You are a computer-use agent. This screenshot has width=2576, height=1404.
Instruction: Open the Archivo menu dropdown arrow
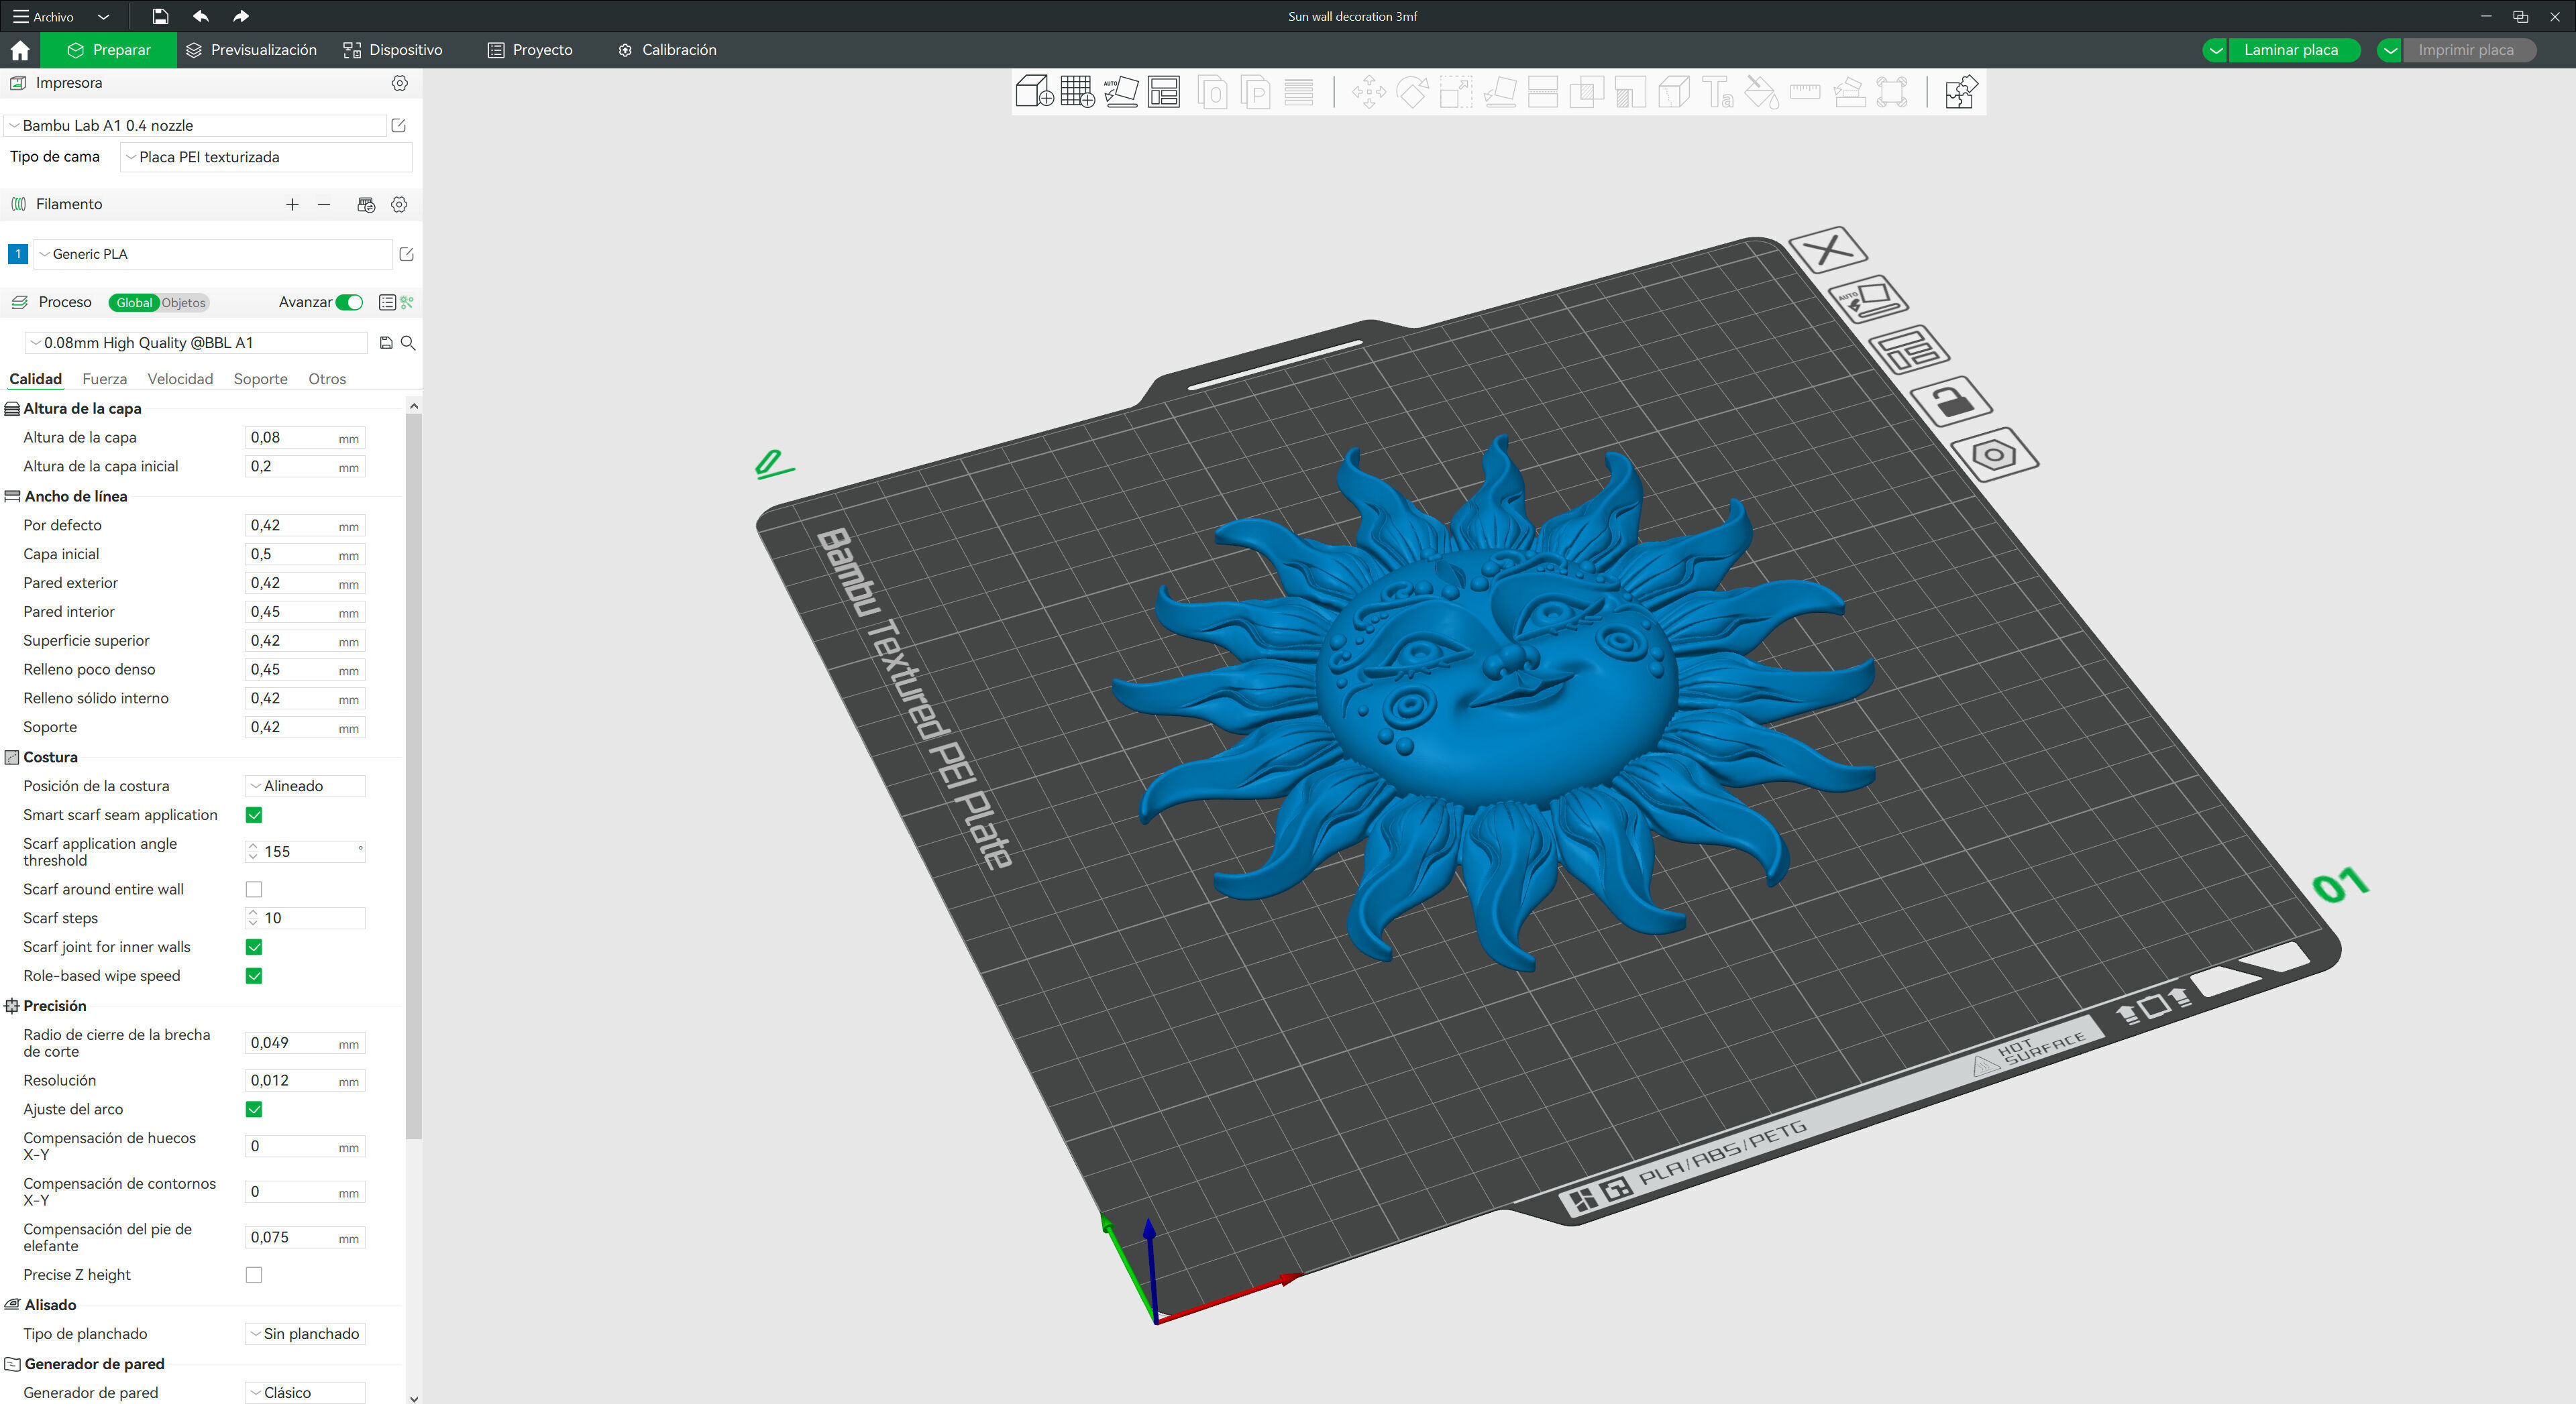(x=103, y=17)
